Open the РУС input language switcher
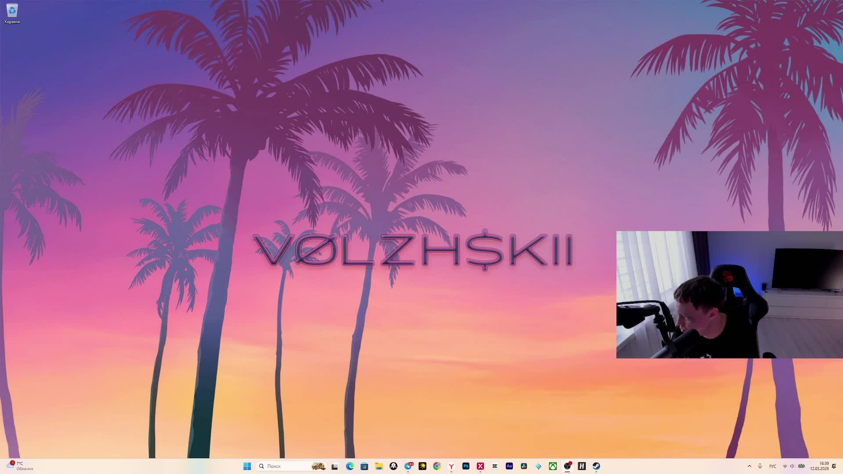Screen dimensions: 843x474 click(773, 466)
